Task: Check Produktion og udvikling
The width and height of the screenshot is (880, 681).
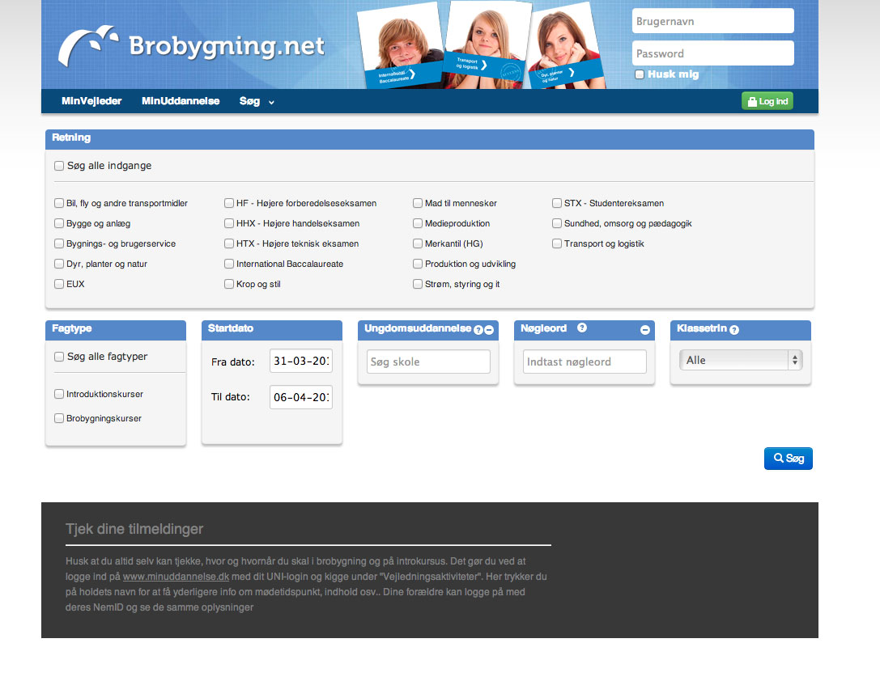Action: point(418,264)
